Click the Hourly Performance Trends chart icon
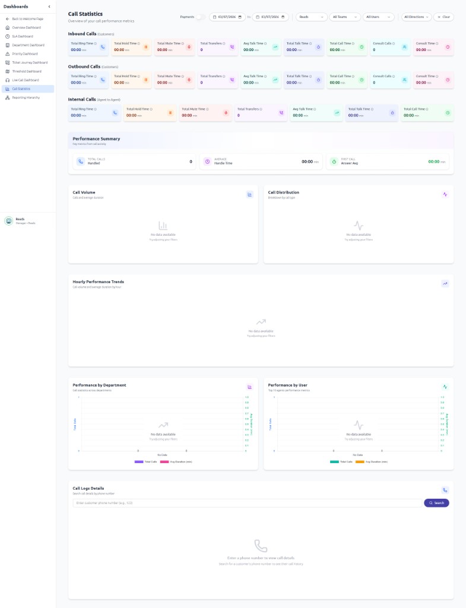 pyautogui.click(x=445, y=284)
